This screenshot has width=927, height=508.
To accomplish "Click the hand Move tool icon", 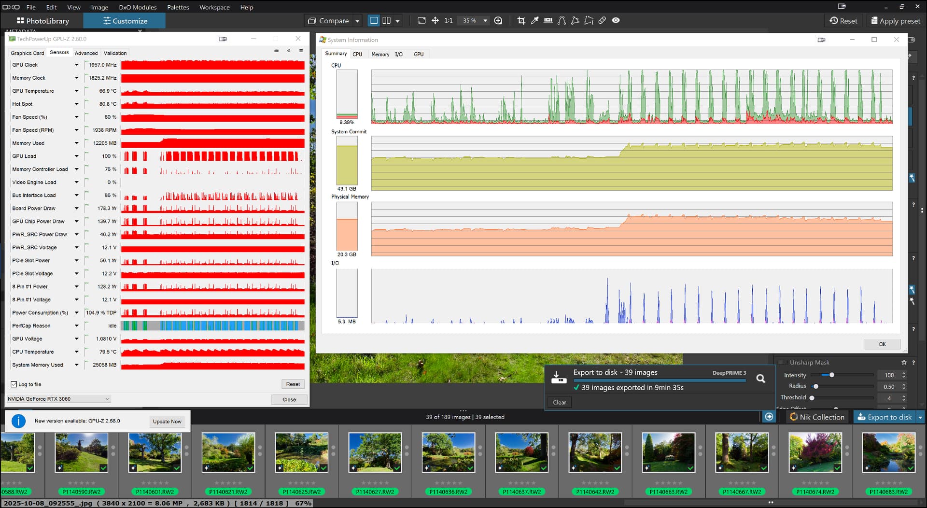I will 435,21.
